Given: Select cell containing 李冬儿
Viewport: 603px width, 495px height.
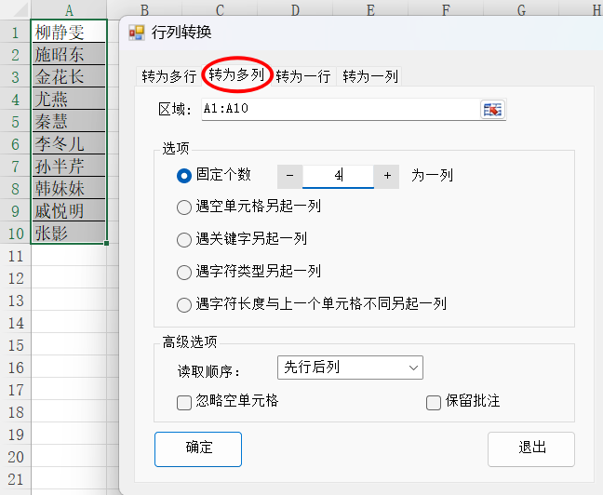Looking at the screenshot, I should tap(69, 143).
